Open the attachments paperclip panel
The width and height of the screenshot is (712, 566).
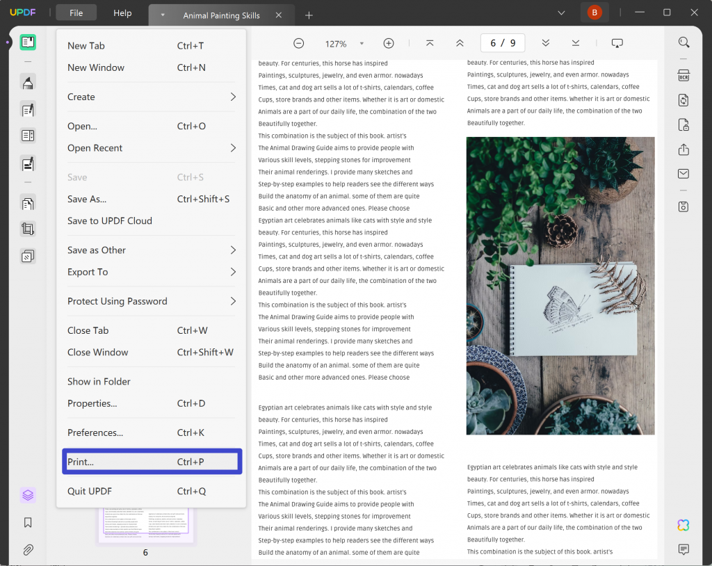pos(28,550)
